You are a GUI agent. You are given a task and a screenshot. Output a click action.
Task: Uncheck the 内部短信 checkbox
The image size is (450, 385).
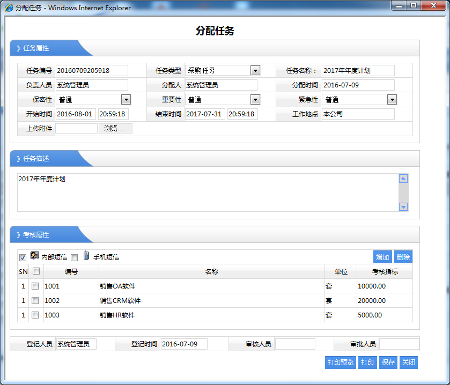[x=23, y=257]
